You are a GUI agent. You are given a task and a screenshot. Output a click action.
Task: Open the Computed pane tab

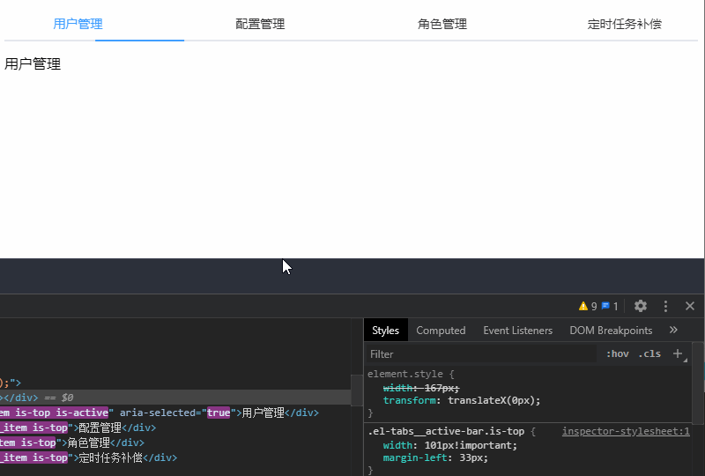[441, 331]
